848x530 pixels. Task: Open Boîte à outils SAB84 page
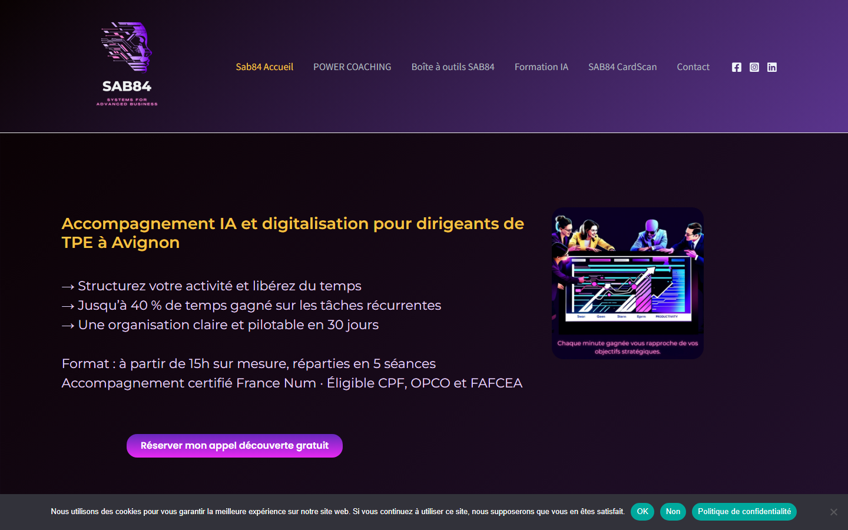point(453,67)
